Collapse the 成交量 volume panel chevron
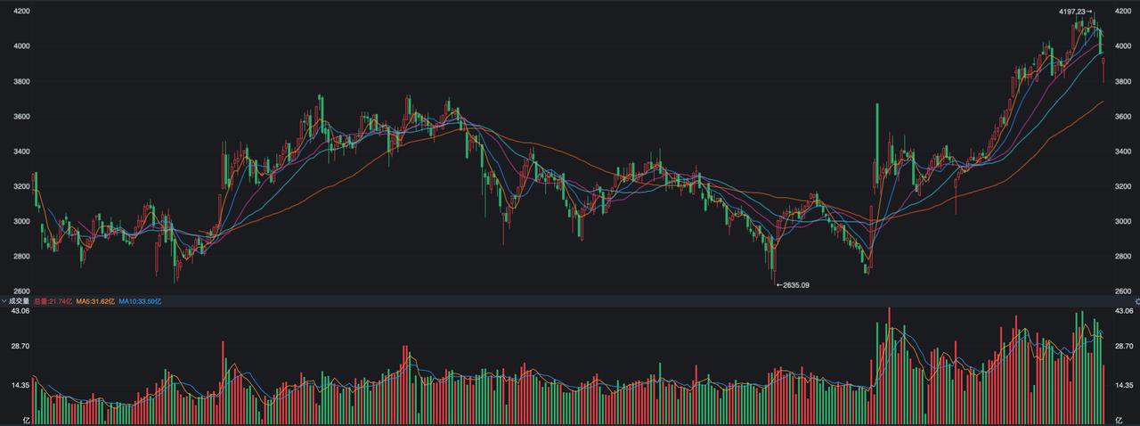 pos(4,302)
